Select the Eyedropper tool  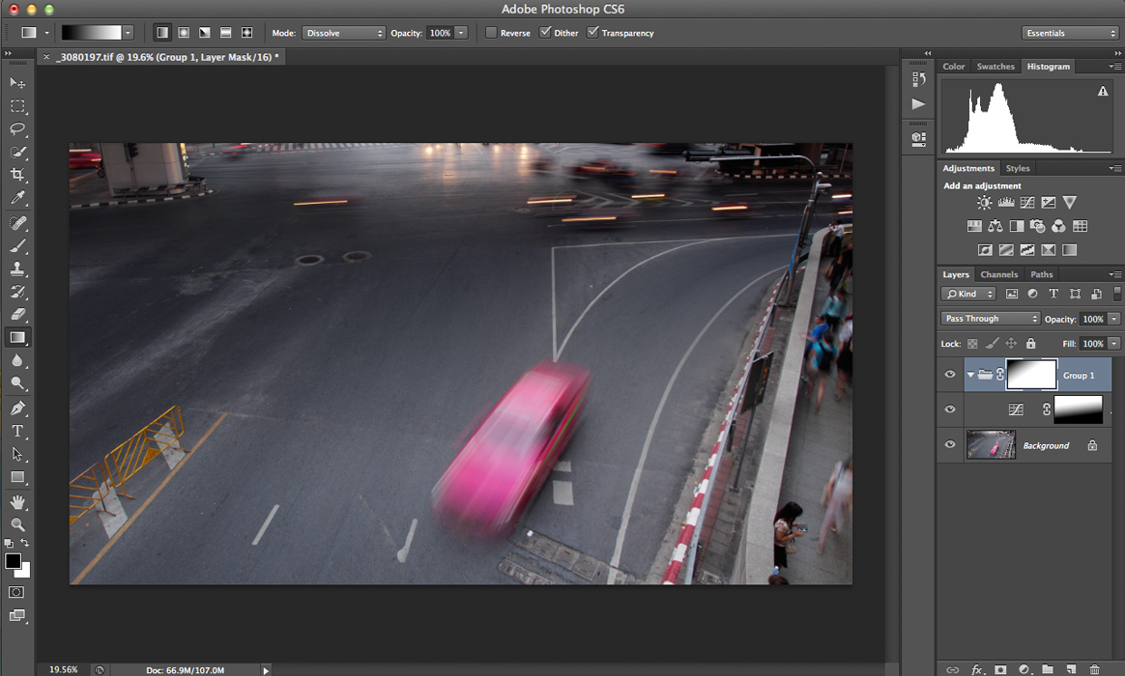(17, 198)
